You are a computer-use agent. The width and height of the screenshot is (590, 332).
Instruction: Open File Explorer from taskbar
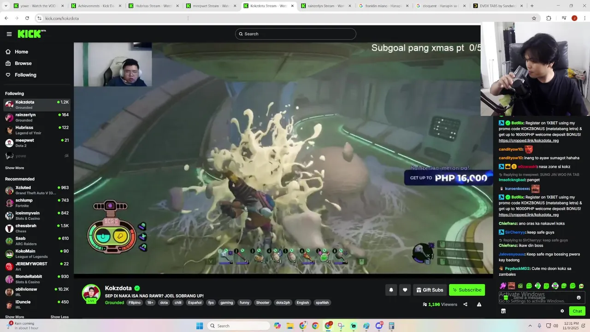pos(290,326)
